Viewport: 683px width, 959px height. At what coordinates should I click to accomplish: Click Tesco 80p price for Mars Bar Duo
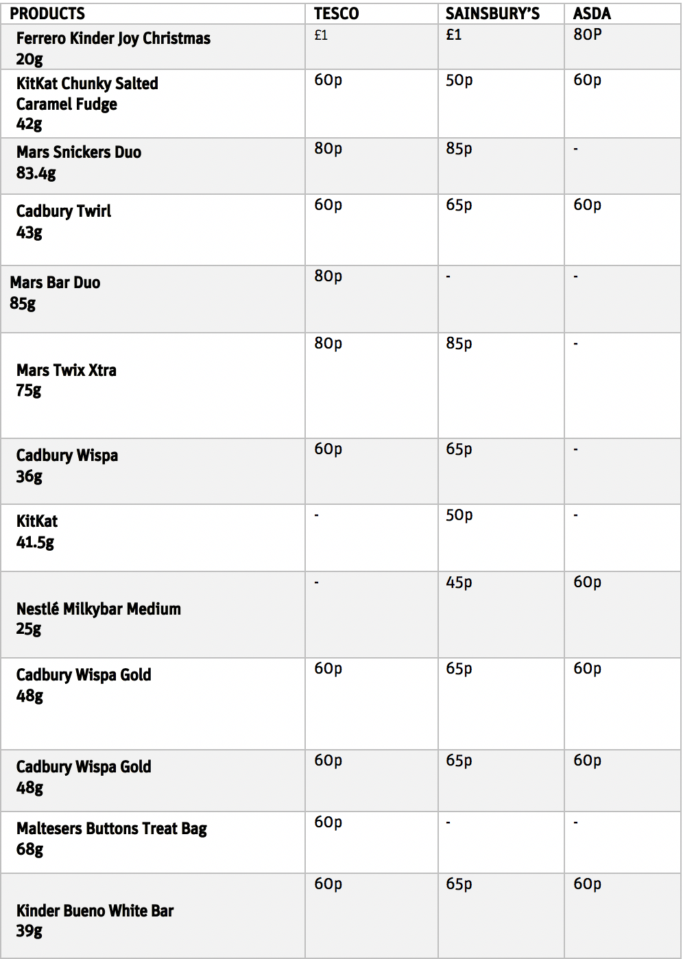(328, 276)
